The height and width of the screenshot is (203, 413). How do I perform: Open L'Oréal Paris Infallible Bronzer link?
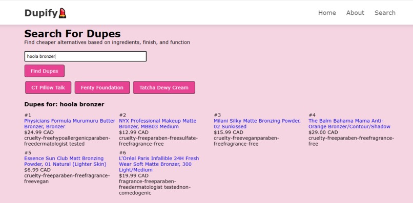pos(159,164)
